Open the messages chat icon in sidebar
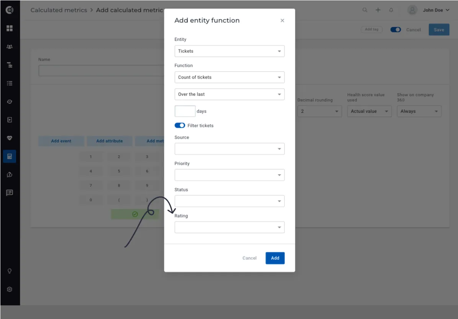Image resolution: width=458 pixels, height=319 pixels. pyautogui.click(x=10, y=193)
